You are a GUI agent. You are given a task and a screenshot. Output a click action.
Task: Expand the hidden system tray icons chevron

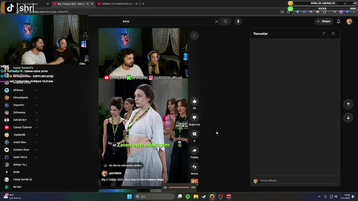coord(319,197)
